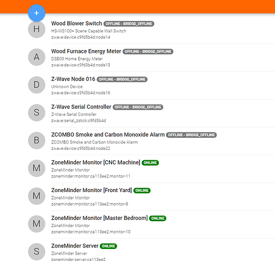275x261 pixels.
Task: Open Z-Wave Node 016 details
Action: click(x=73, y=79)
